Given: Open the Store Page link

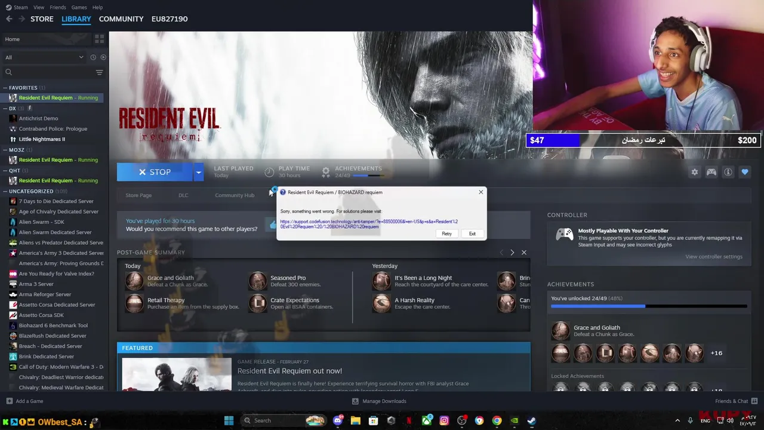Looking at the screenshot, I should 138,195.
